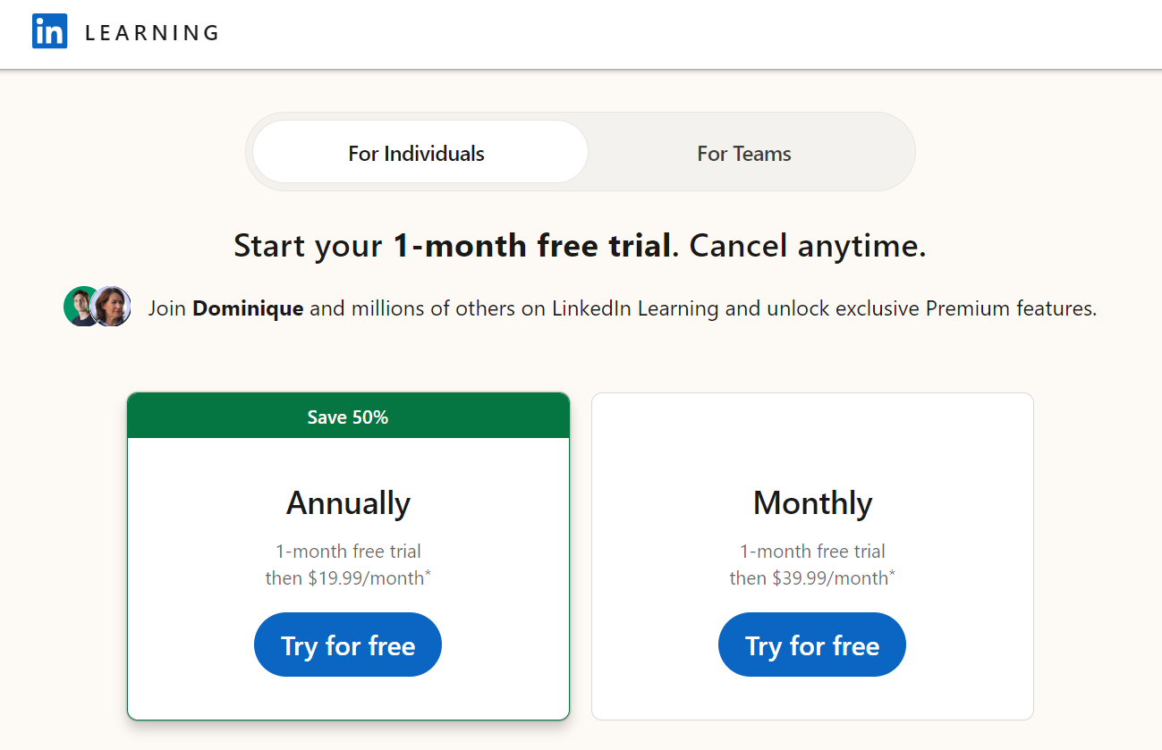Click the LinkedIn "in" logo icon
This screenshot has height=750, width=1162.
[x=50, y=32]
